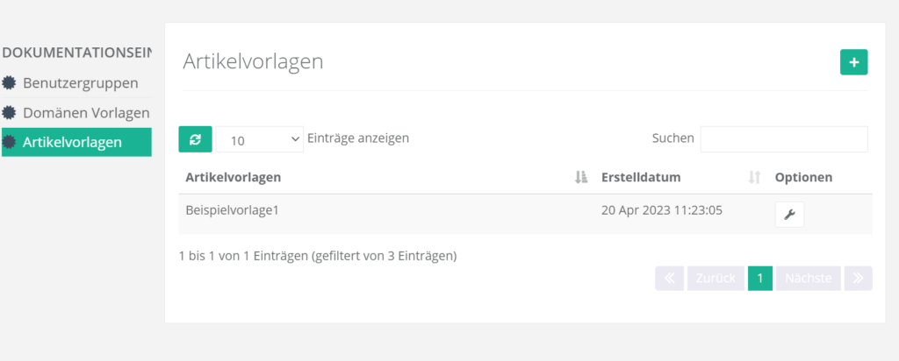The image size is (899, 361).
Task: Click the green plus add-template icon
Action: [x=853, y=62]
